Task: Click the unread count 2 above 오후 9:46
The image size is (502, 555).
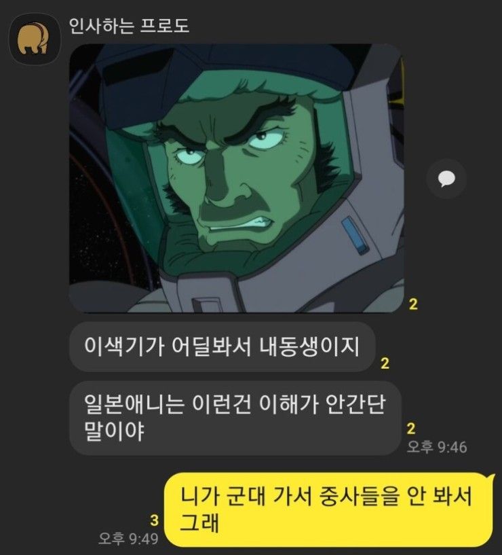Action: [x=411, y=429]
